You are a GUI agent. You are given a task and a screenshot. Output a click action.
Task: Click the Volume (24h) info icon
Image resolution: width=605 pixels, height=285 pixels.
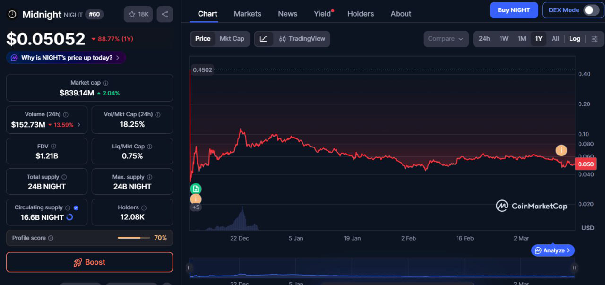(x=66, y=114)
